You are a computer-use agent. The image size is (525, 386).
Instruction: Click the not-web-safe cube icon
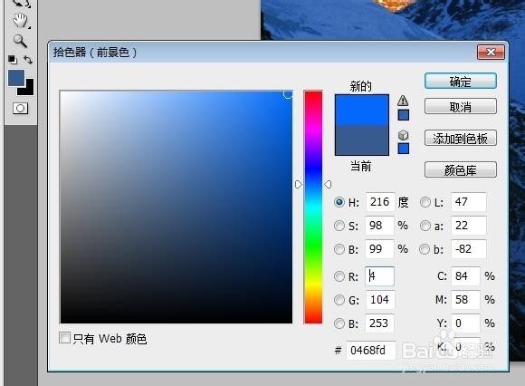[x=404, y=135]
